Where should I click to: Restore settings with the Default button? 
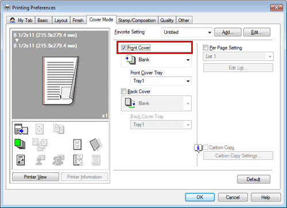click(254, 179)
